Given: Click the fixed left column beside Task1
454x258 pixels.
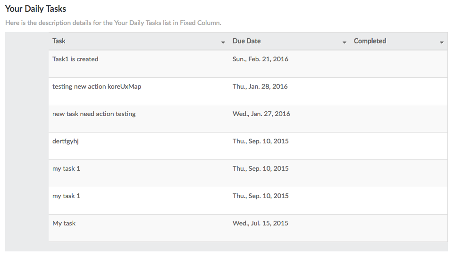Looking at the screenshot, I should [x=27, y=64].
